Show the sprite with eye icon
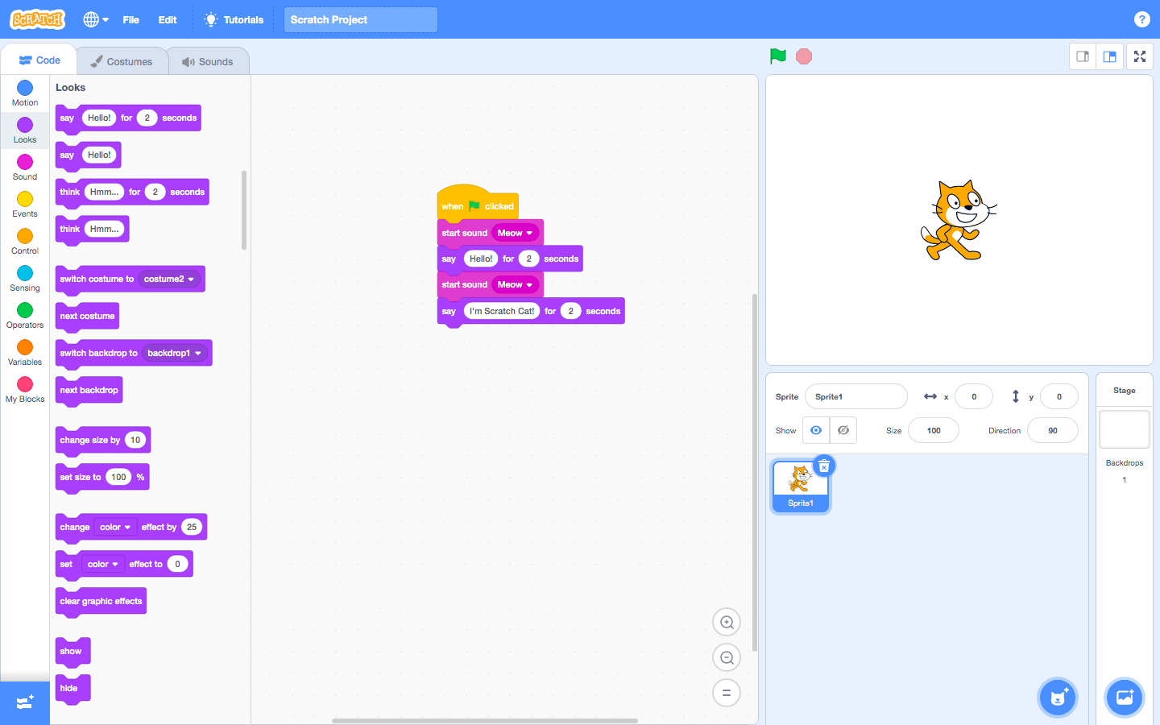Screen dimensions: 1160x725 [x=816, y=430]
